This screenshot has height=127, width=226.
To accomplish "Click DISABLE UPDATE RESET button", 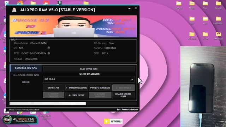I will [123, 95].
